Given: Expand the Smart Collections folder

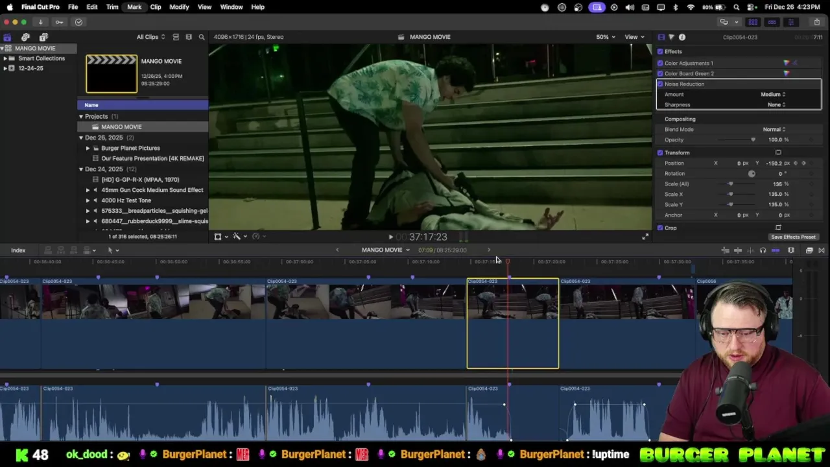Looking at the screenshot, I should click(5, 58).
